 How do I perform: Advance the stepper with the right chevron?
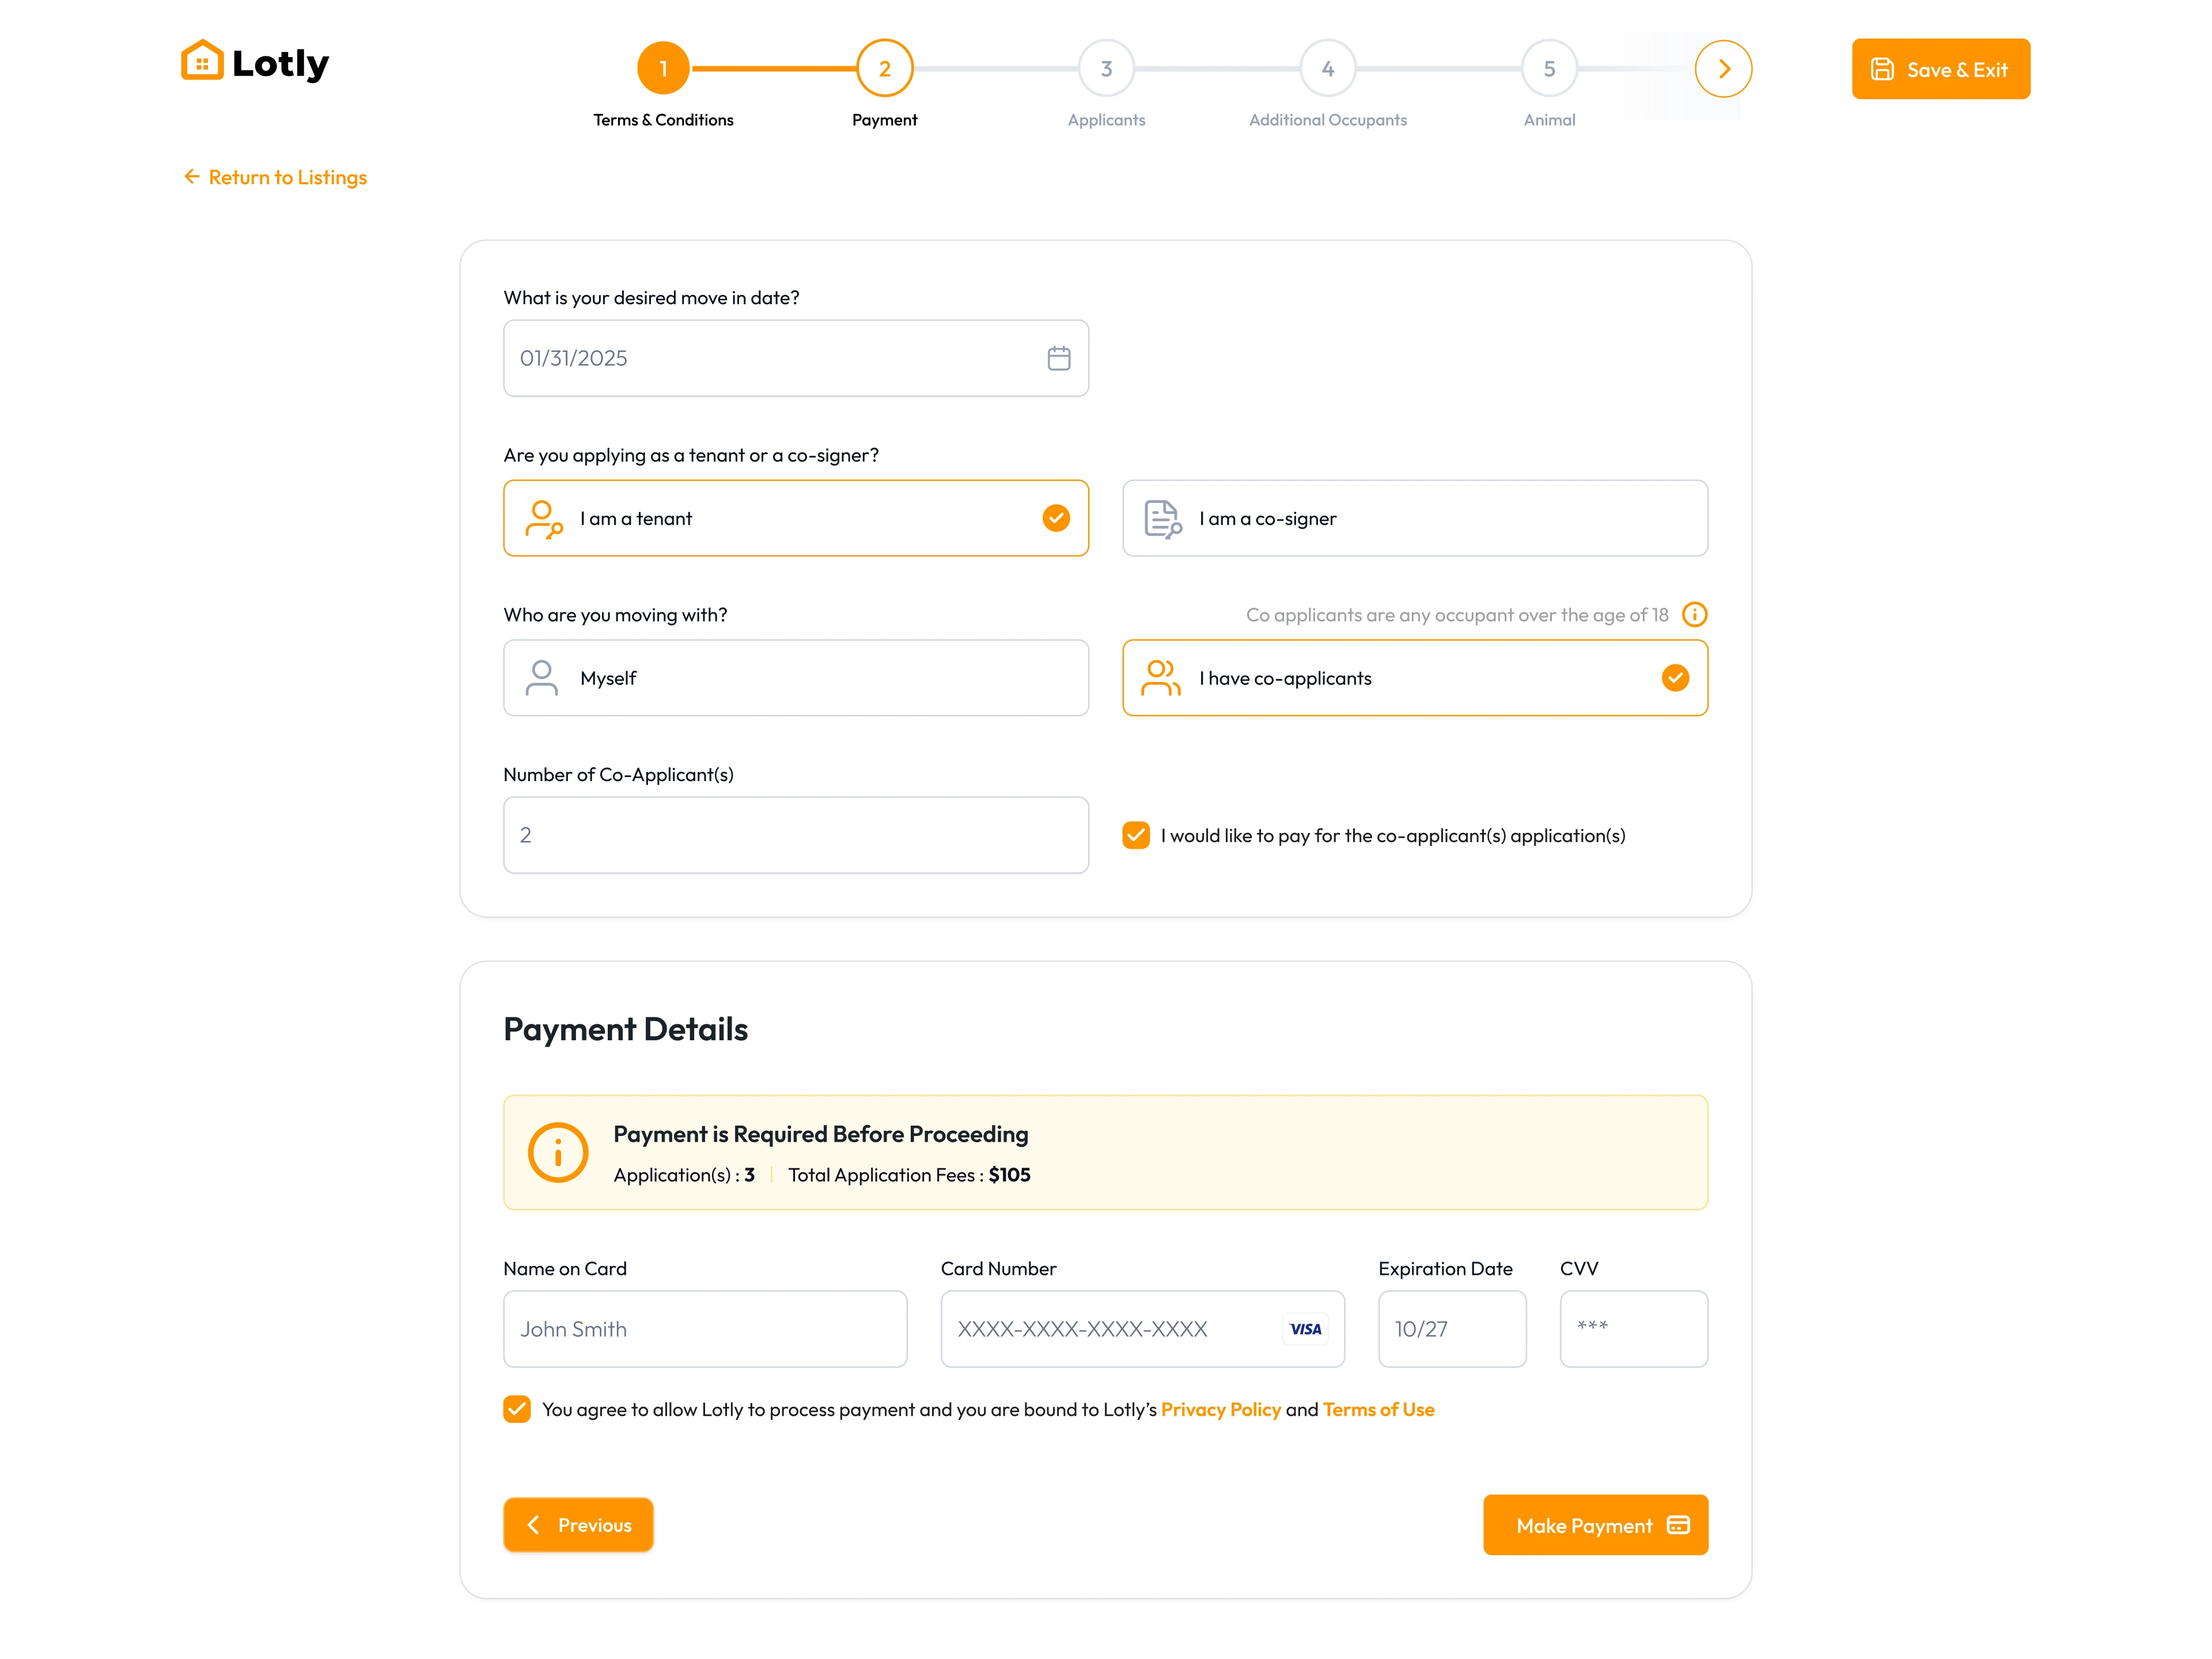coord(1723,69)
